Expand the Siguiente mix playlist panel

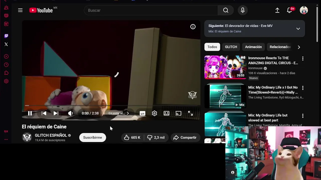coord(255,28)
